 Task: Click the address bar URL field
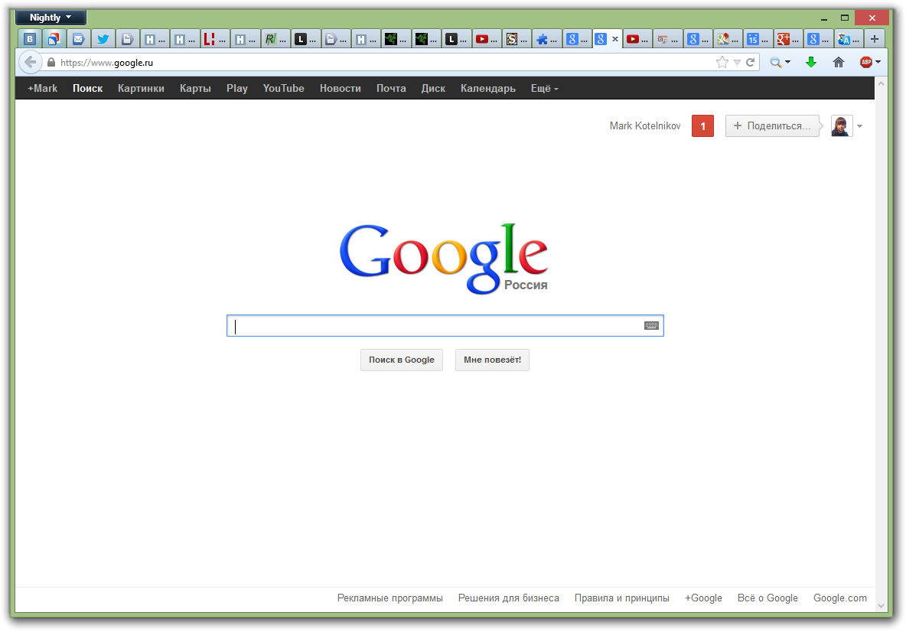pyautogui.click(x=381, y=63)
